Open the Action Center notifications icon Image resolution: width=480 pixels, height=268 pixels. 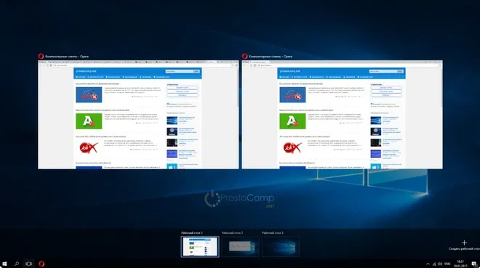(x=474, y=264)
